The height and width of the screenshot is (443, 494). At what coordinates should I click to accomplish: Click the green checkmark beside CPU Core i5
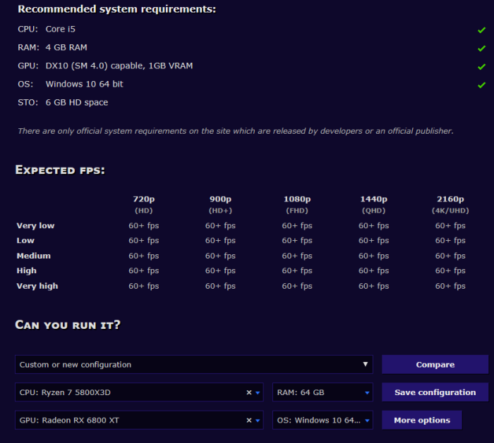click(481, 30)
